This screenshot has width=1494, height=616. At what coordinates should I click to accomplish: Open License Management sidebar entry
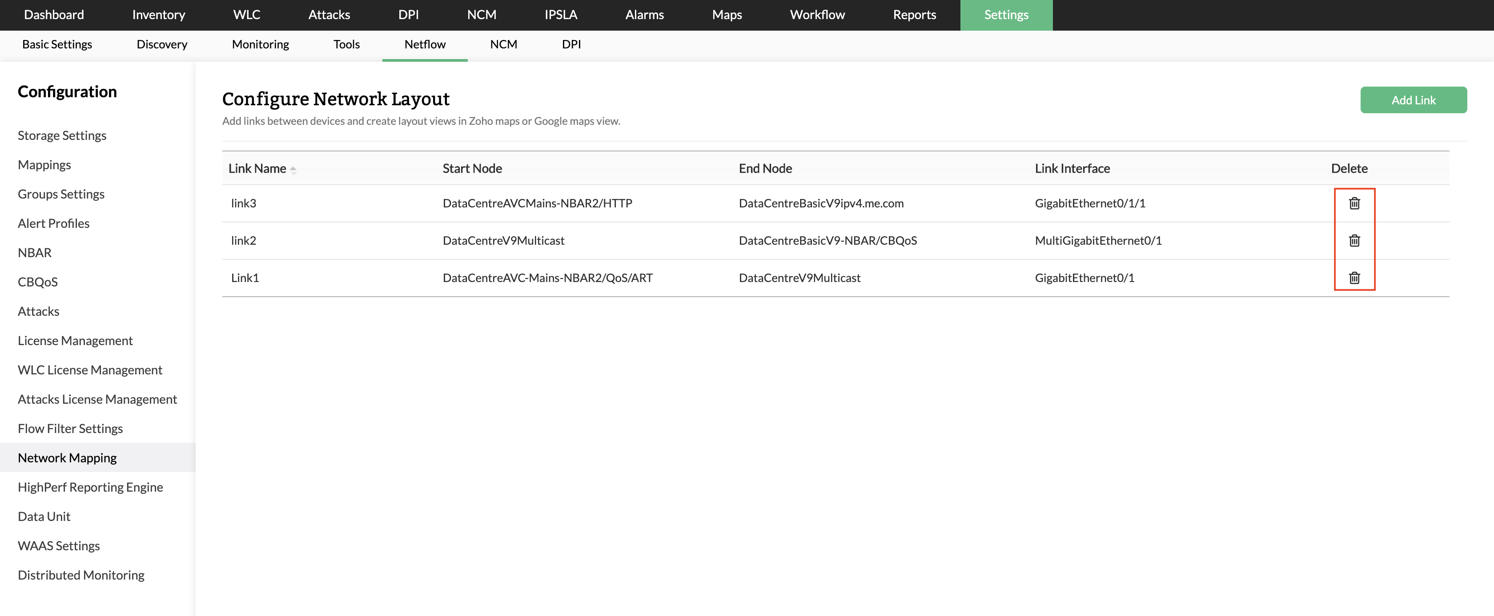[76, 341]
